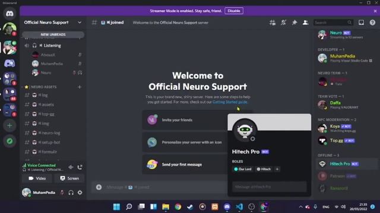Disable Streamer Mode

pos(234,11)
